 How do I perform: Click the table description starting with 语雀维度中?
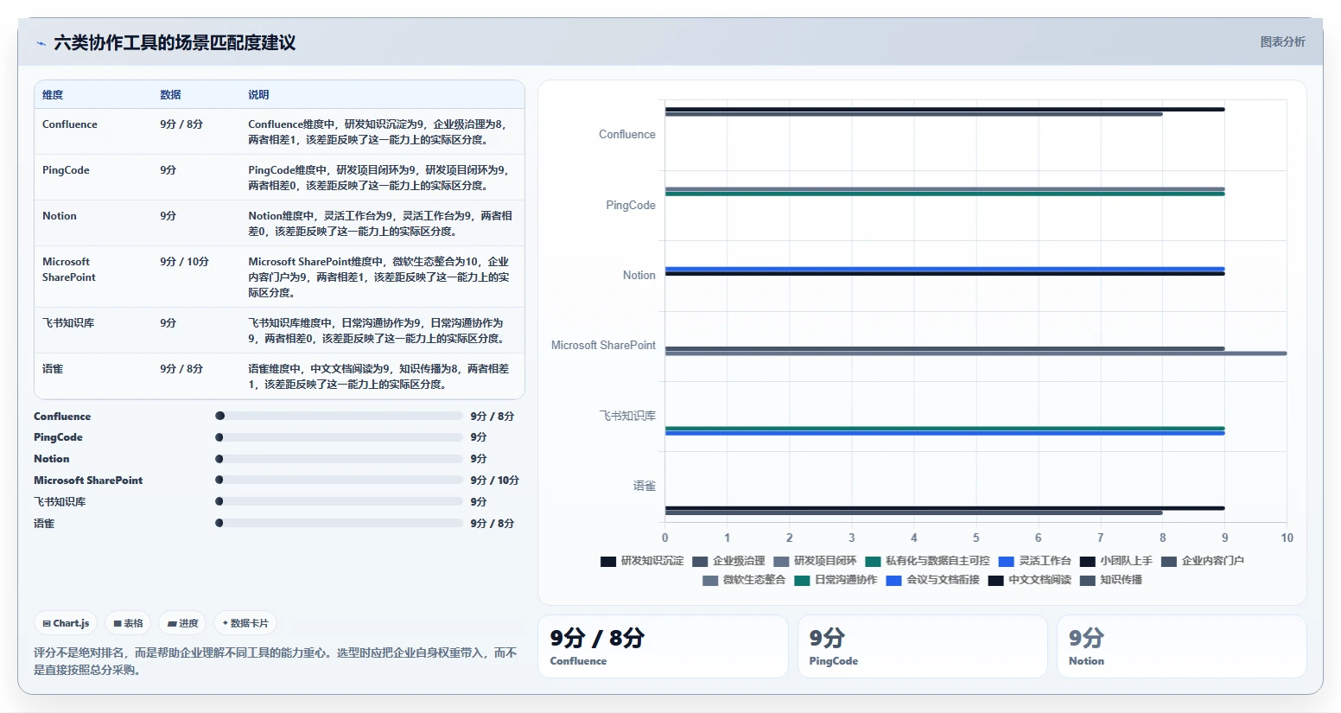point(378,377)
